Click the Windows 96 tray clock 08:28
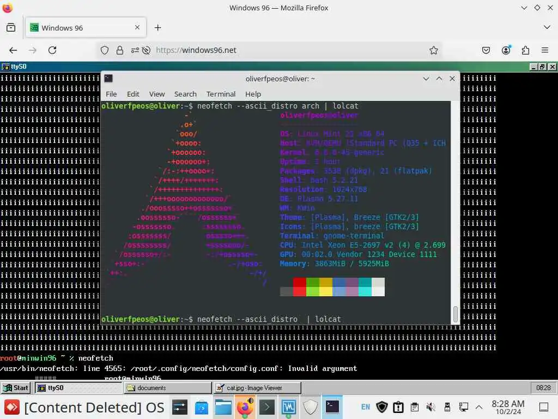558x419 pixels. pyautogui.click(x=543, y=388)
